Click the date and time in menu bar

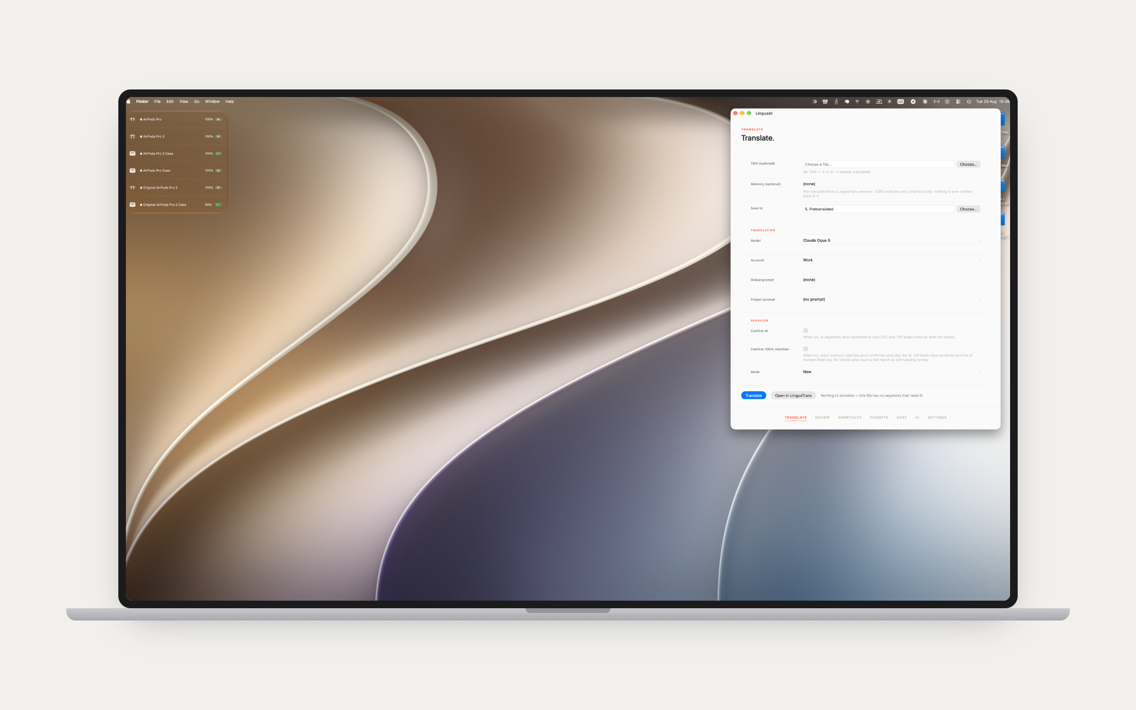click(x=993, y=101)
